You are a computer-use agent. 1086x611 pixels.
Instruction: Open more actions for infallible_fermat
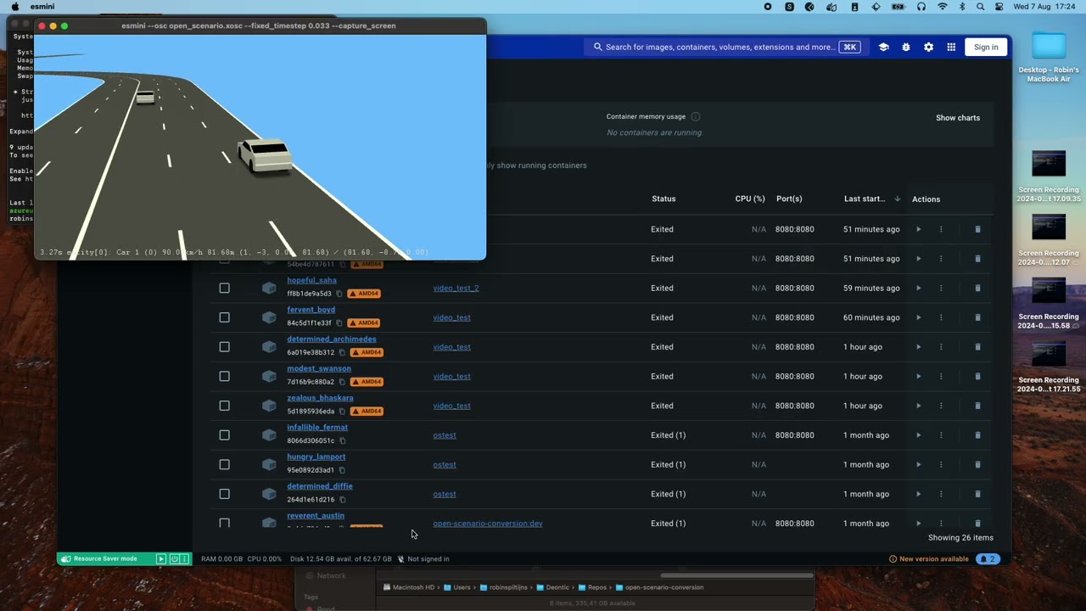[x=941, y=435]
